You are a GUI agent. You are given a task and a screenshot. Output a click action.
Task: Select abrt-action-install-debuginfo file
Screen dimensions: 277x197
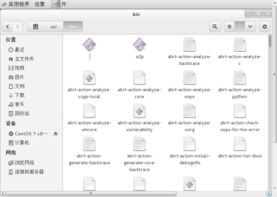click(x=190, y=151)
